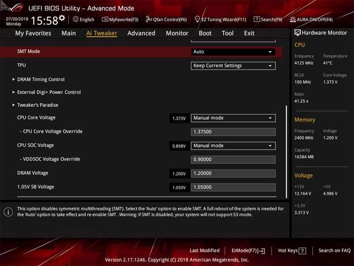This screenshot has width=354, height=266.
Task: Click VDDSOC Voltage Override field
Action: pyautogui.click(x=233, y=160)
